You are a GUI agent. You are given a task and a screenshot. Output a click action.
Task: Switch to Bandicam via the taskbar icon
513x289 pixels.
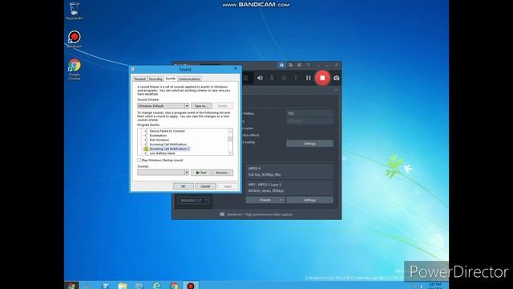(191, 286)
